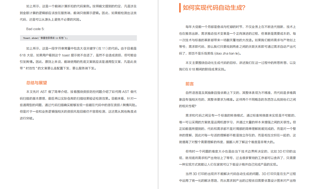This screenshot has height=189, width=311.
Task: Click the "Bad code 5:" label
Action: (35, 29)
